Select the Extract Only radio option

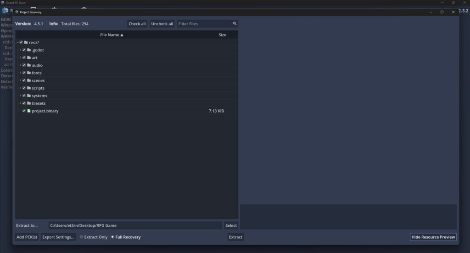(x=82, y=237)
